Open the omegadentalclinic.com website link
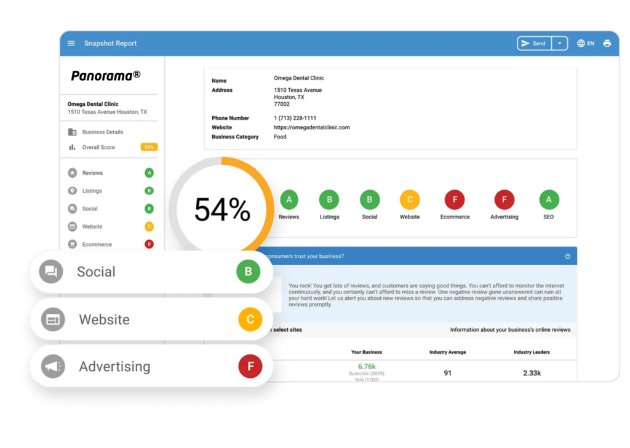This screenshot has width=630, height=448. pyautogui.click(x=311, y=127)
